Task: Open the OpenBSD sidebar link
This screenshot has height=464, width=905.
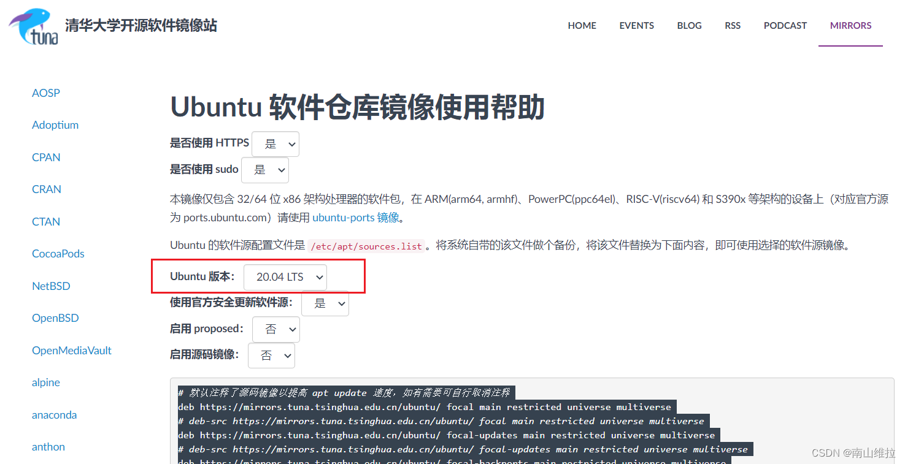Action: tap(55, 318)
